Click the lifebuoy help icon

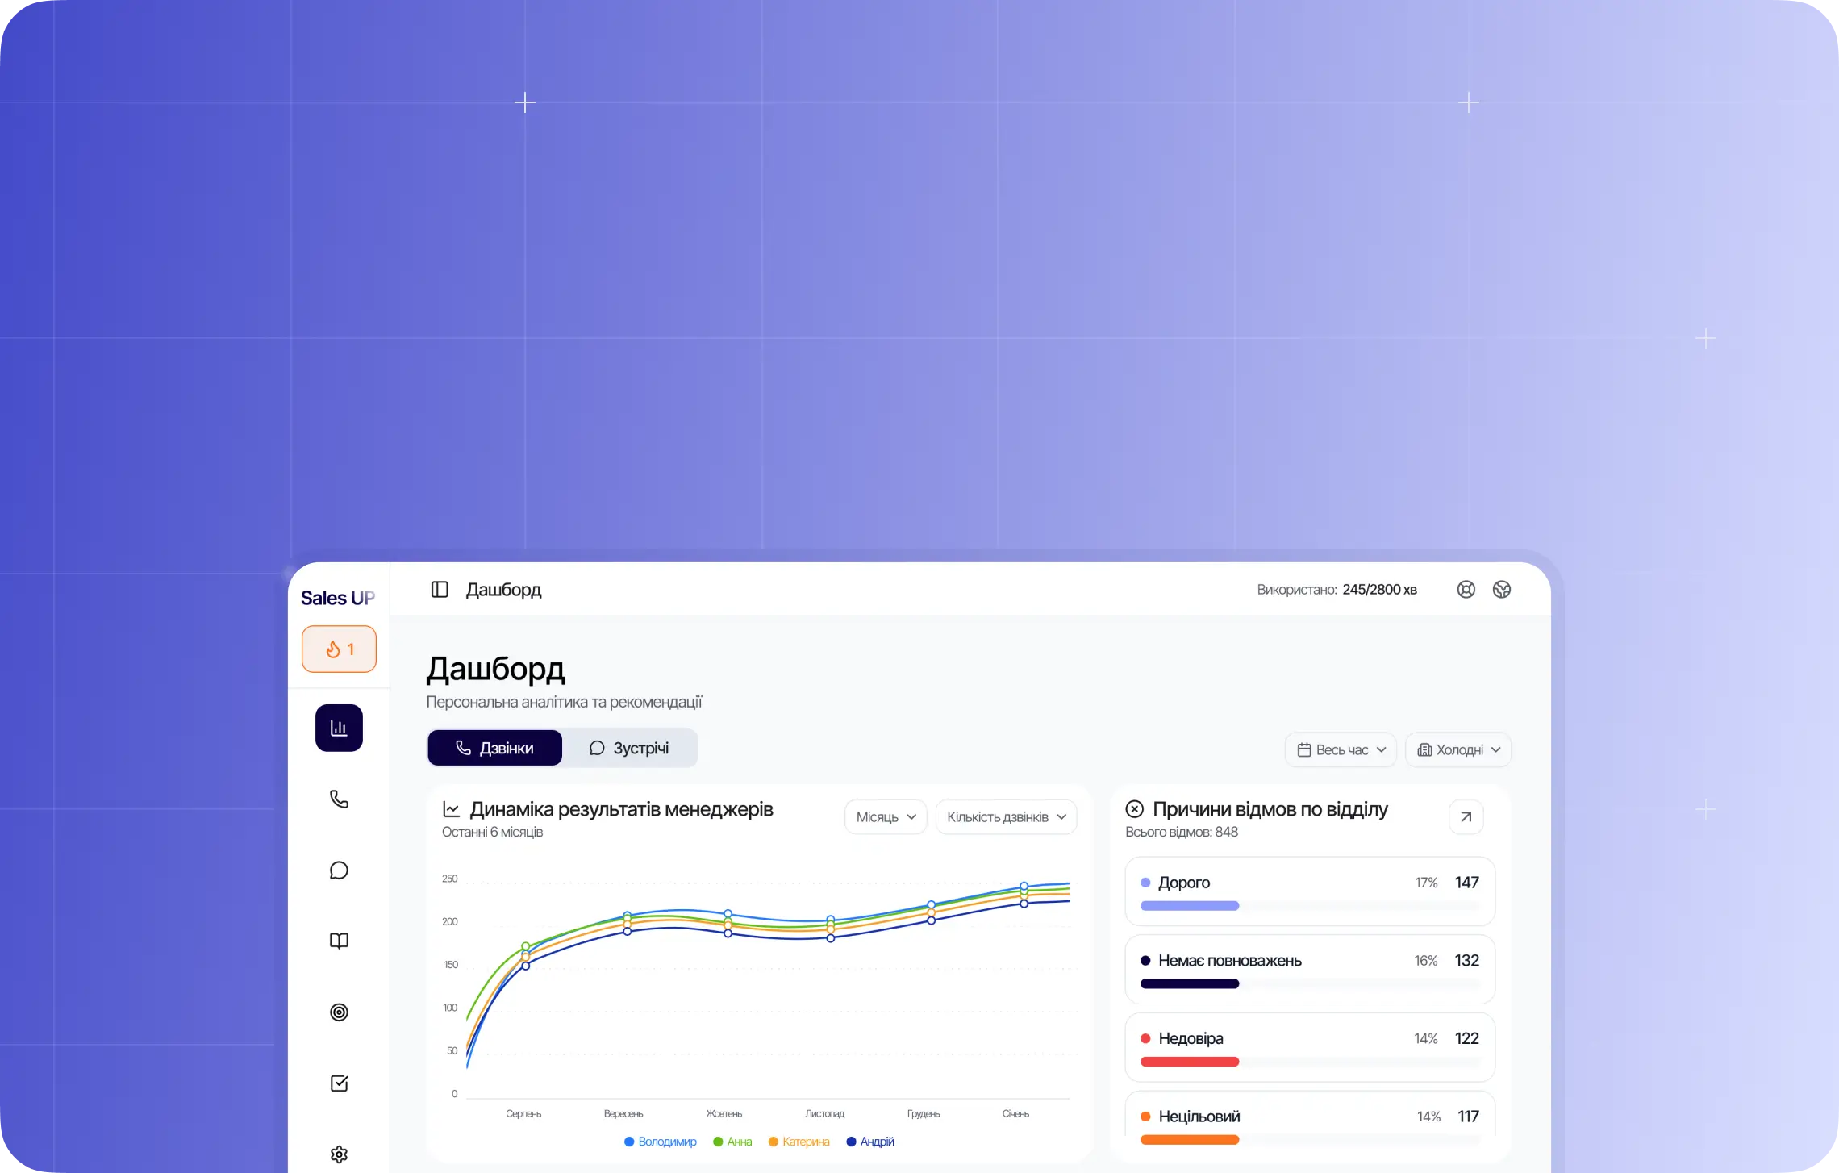[1466, 590]
